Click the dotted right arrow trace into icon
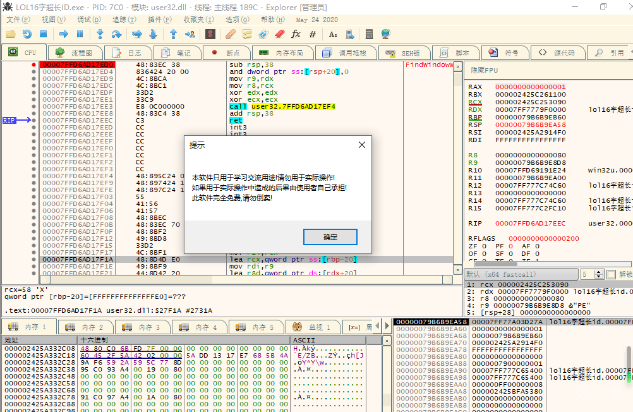Viewport: 633px width, 412px height. pos(137,34)
